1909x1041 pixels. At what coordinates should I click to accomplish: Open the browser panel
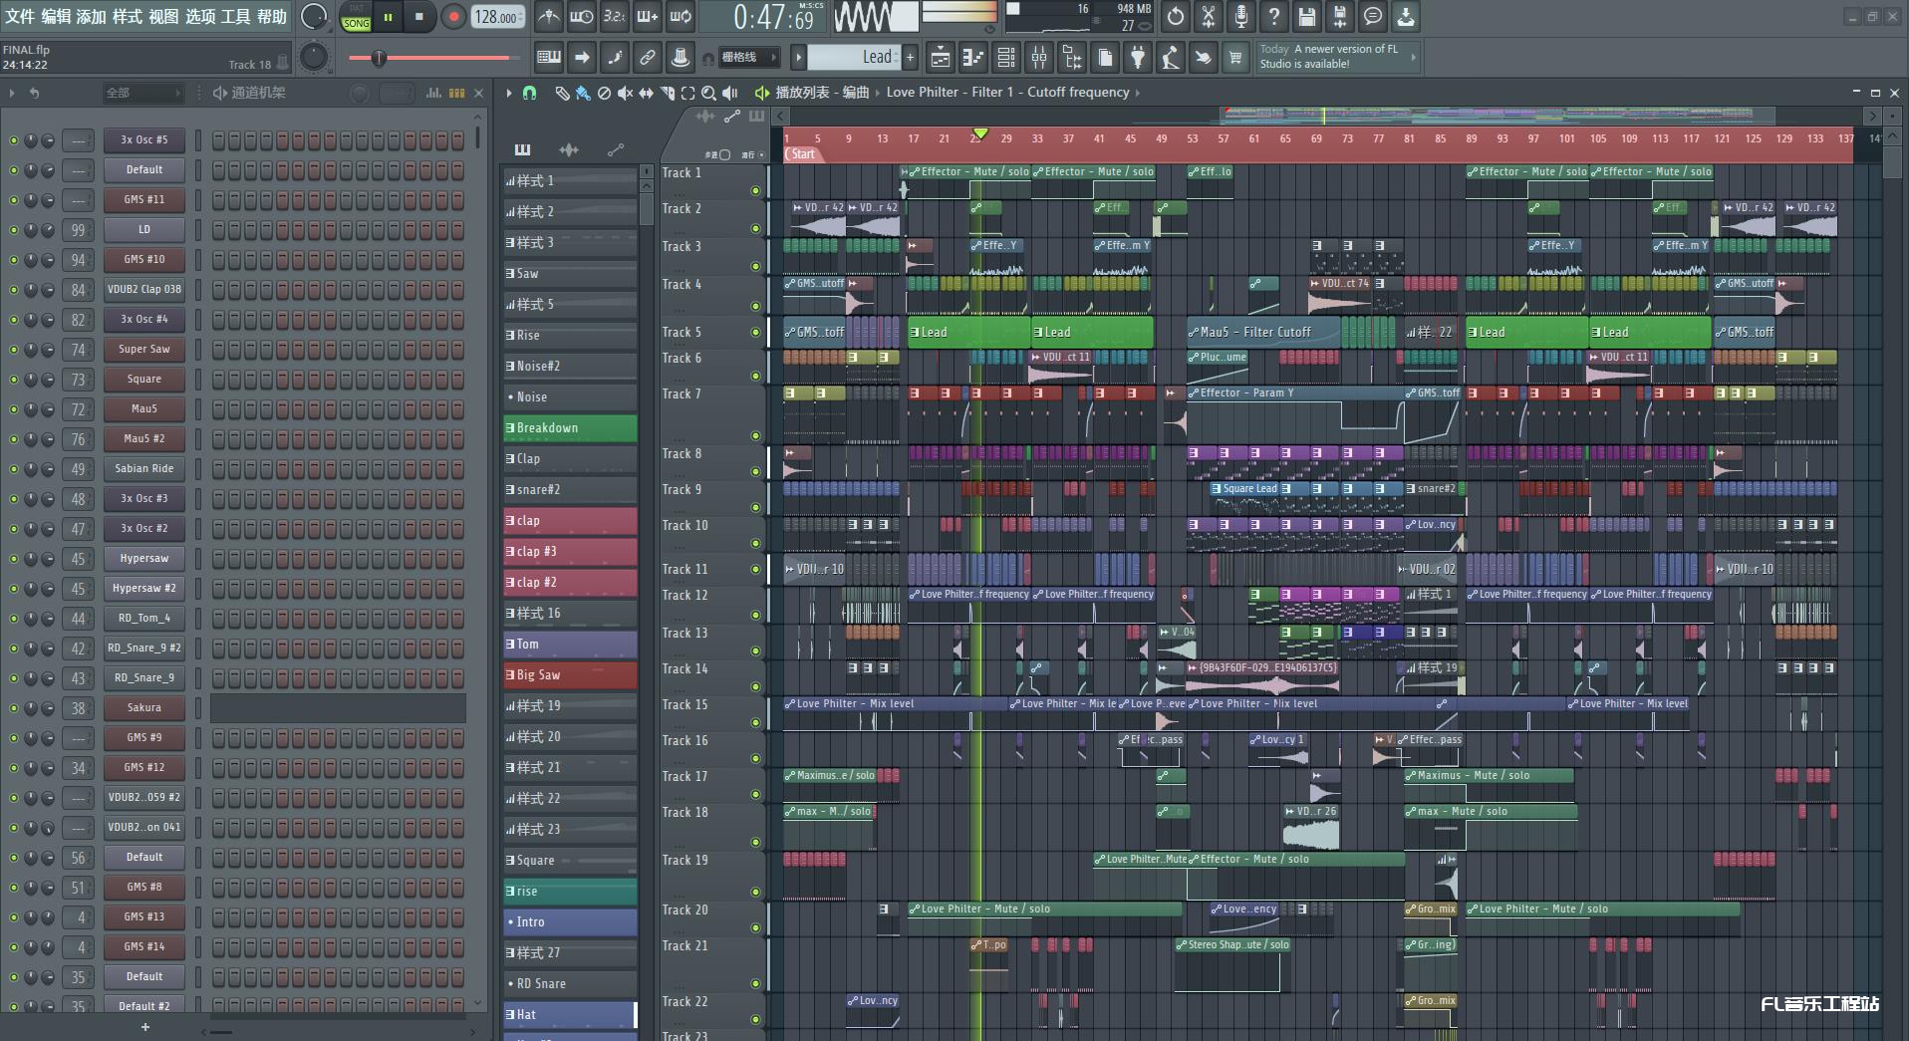coord(1072,58)
